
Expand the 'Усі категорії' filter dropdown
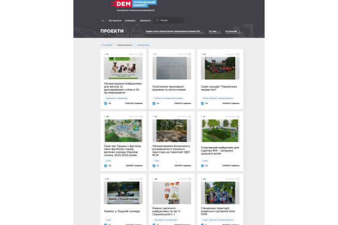[x=231, y=31]
